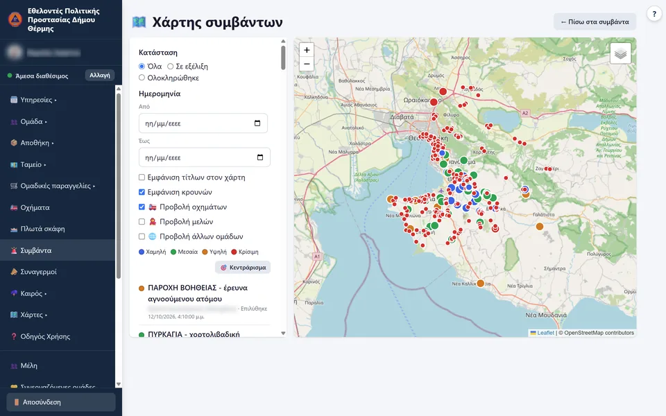Expand the Χάρτες submenu
The width and height of the screenshot is (666, 416).
pos(58,315)
